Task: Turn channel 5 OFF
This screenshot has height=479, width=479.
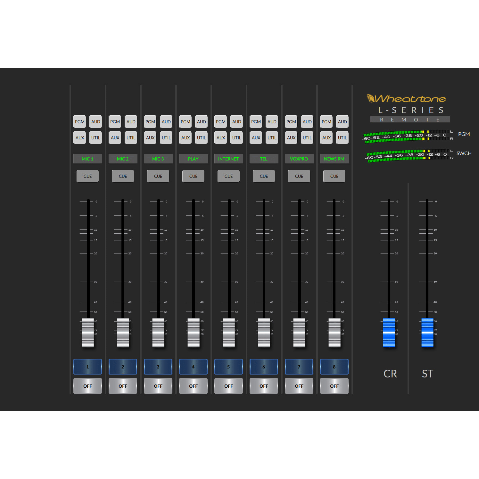Action: coord(228,386)
